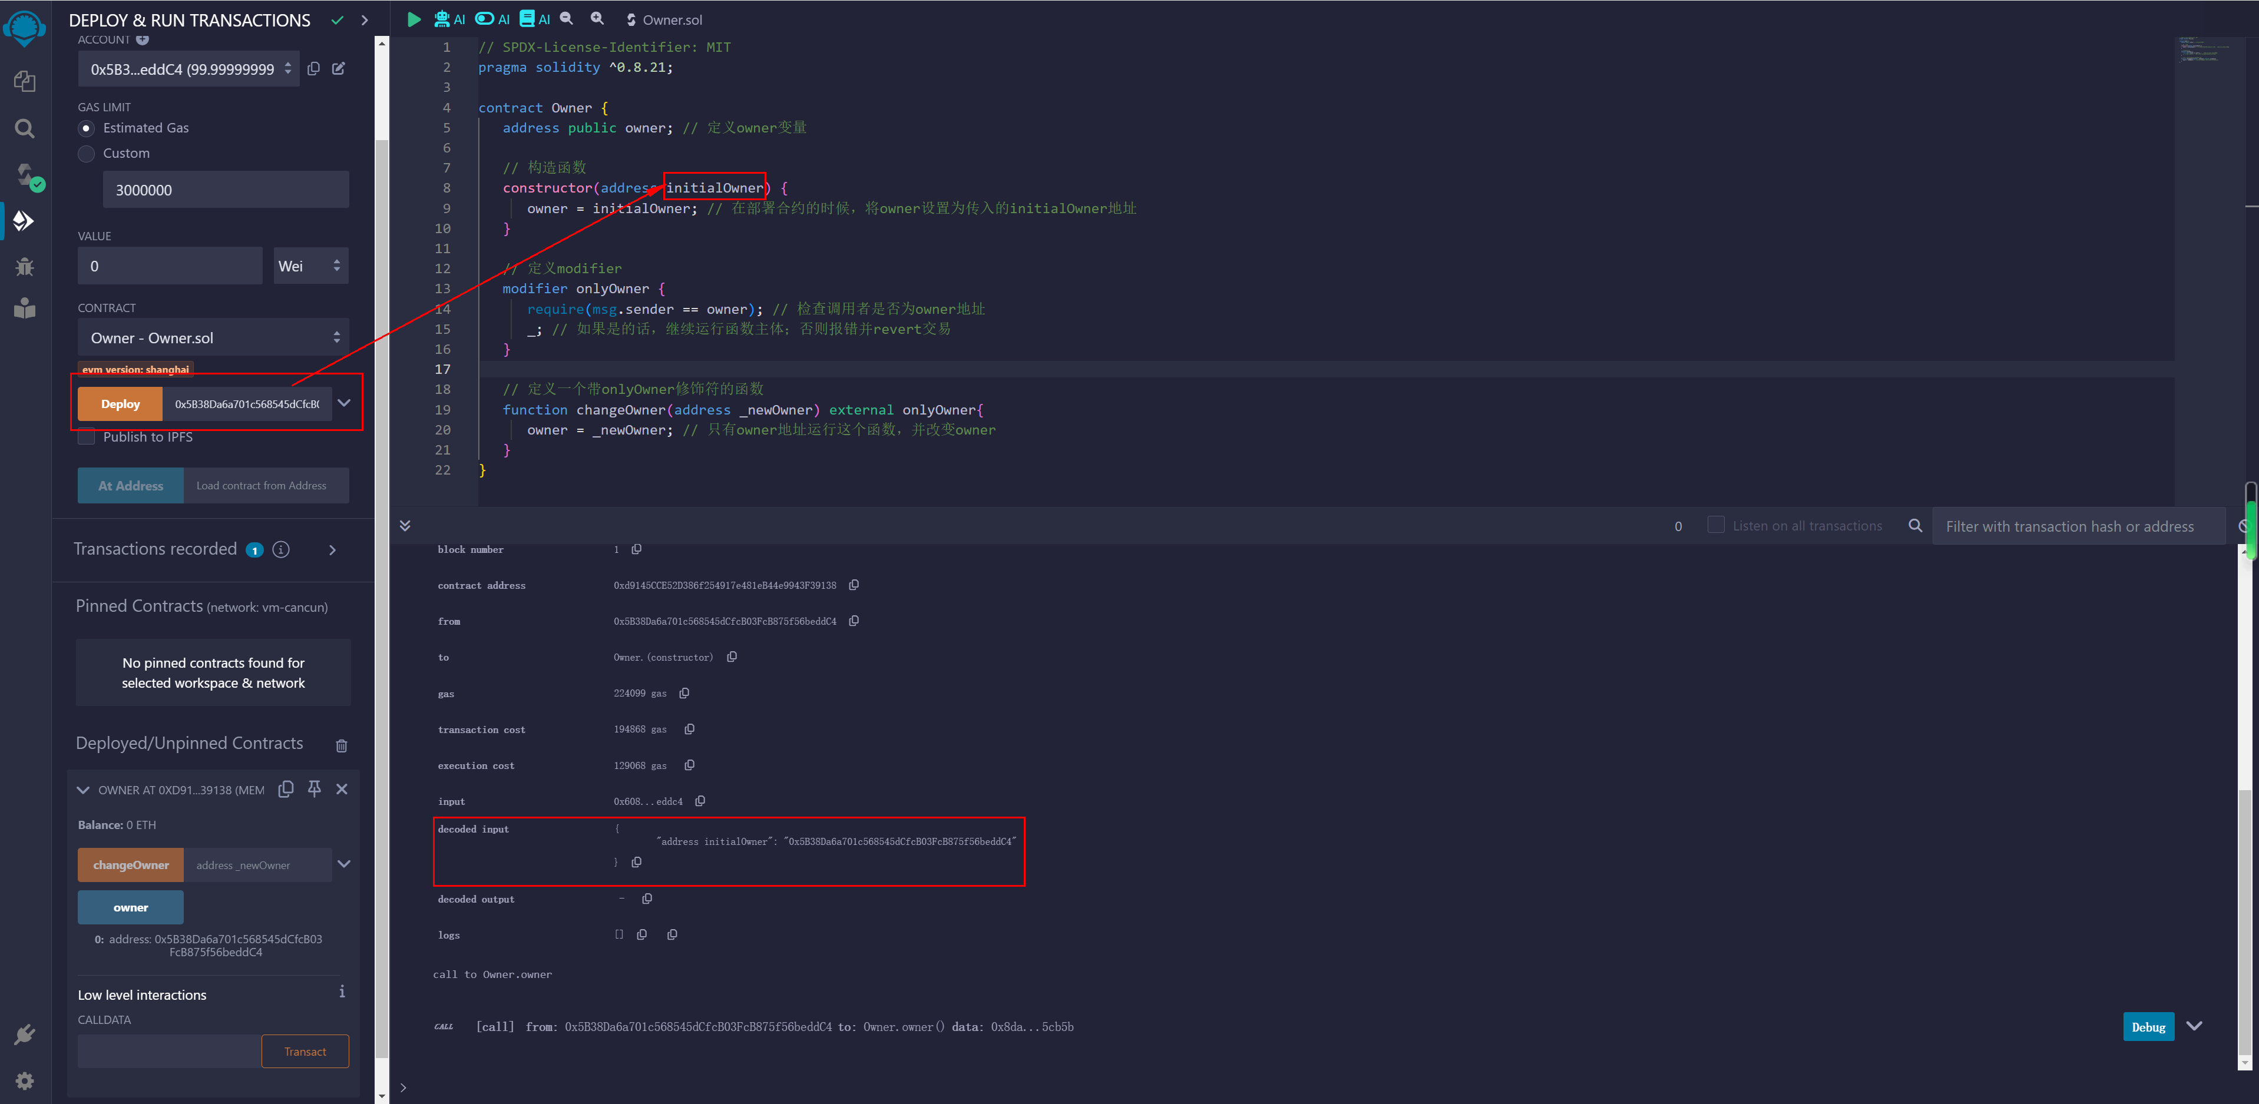The image size is (2259, 1104).
Task: Click the zoom in editor icon
Action: pos(597,18)
